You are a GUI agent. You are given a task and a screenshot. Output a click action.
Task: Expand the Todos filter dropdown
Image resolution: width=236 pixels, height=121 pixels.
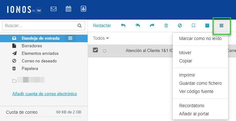[101, 38]
